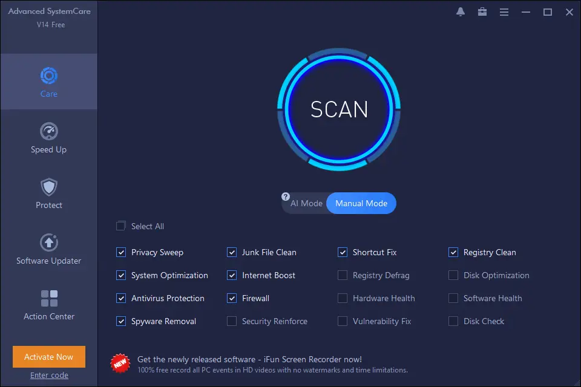The height and width of the screenshot is (387, 581).
Task: Open the Software Updater icon
Action: pyautogui.click(x=49, y=242)
